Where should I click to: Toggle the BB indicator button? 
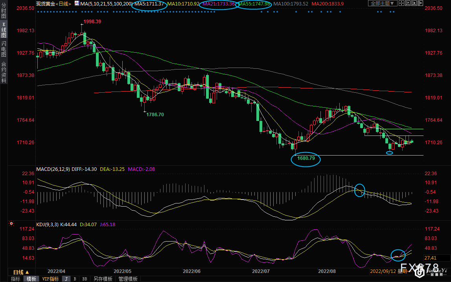(x=85, y=279)
